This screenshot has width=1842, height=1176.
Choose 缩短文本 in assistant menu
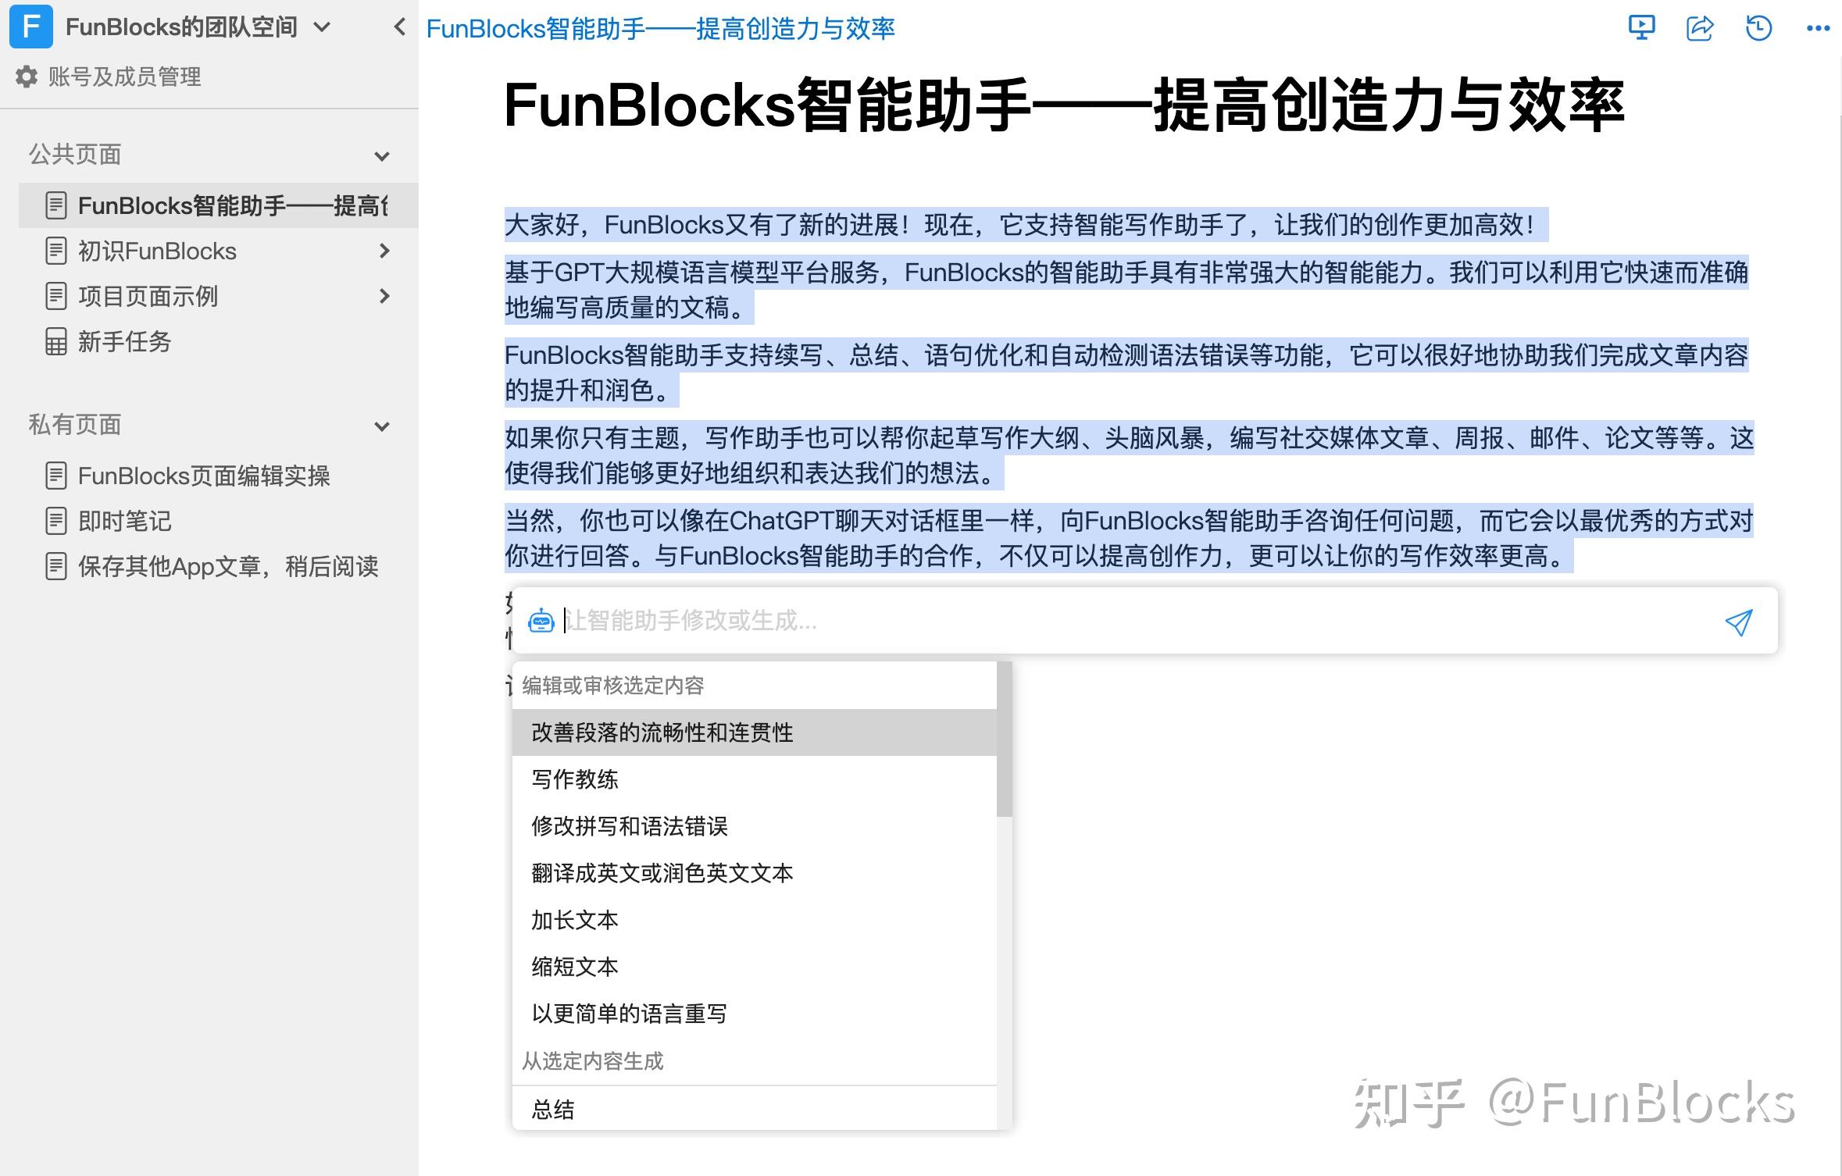574,967
